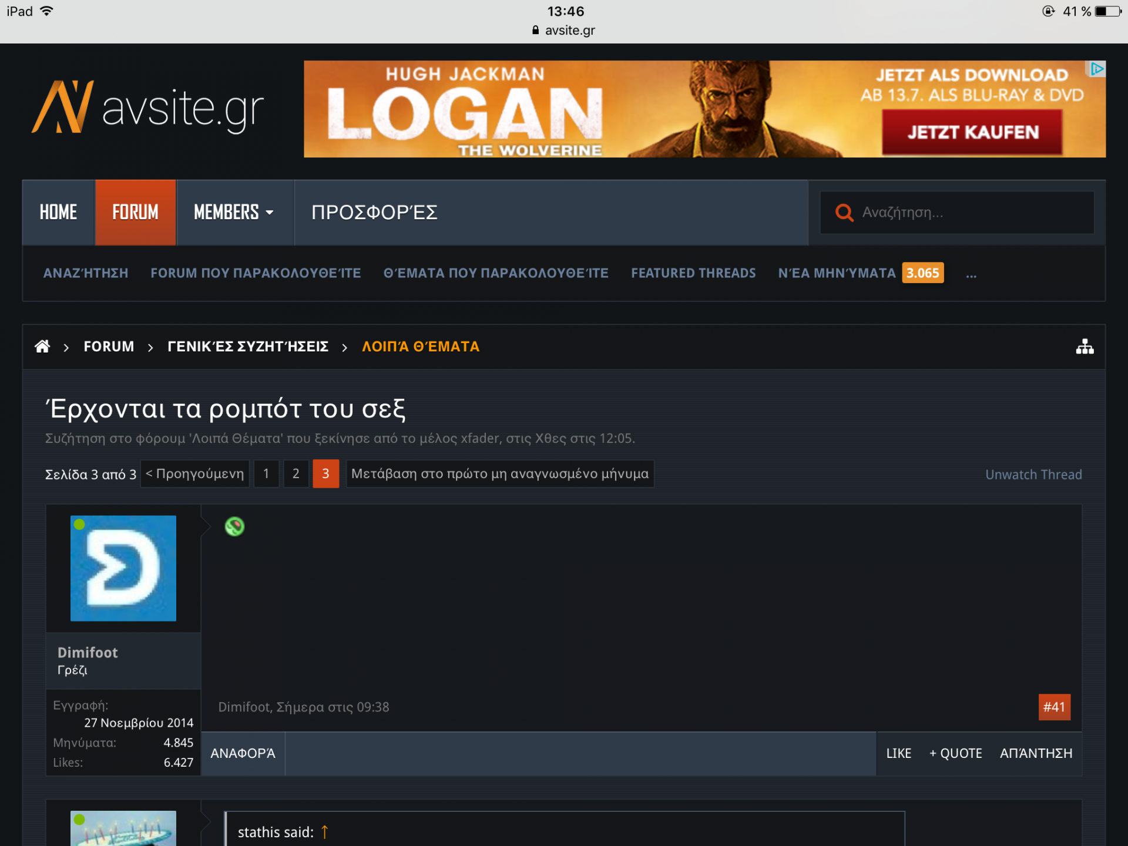This screenshot has height=846, width=1128.
Task: Expand the Members dropdown menu
Action: pyautogui.click(x=234, y=212)
